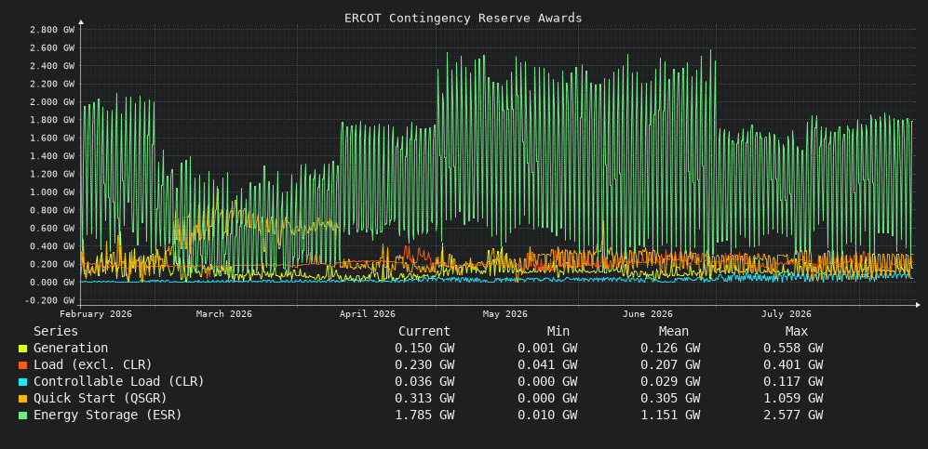Select the Generation series label
The image size is (928, 449).
tap(71, 348)
